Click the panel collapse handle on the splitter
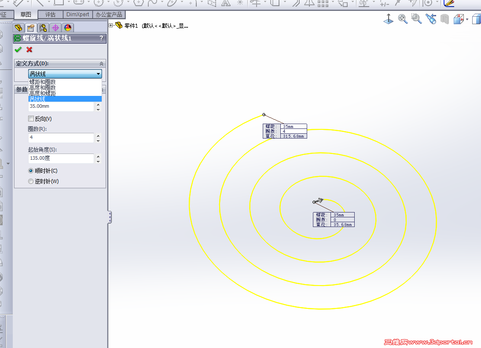481x348 pixels. point(110,217)
